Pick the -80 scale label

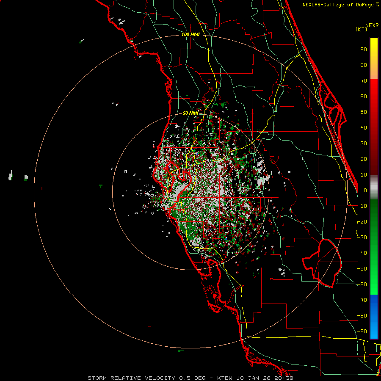(362, 316)
